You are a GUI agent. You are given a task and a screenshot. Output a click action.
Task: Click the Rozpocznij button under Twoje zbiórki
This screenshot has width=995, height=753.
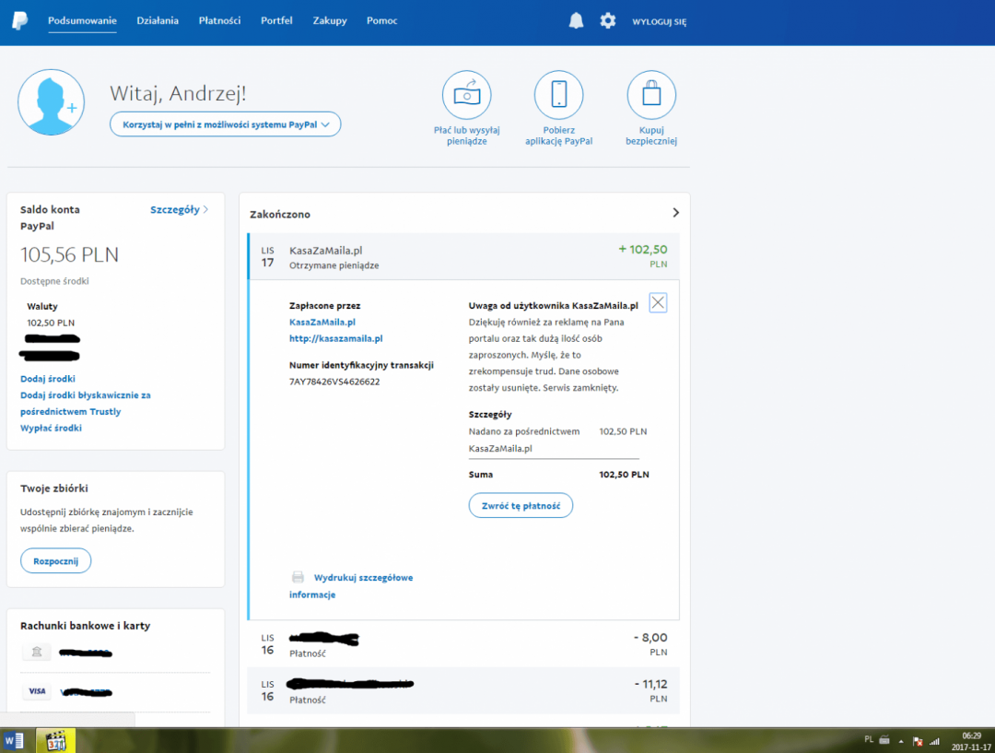(55, 560)
